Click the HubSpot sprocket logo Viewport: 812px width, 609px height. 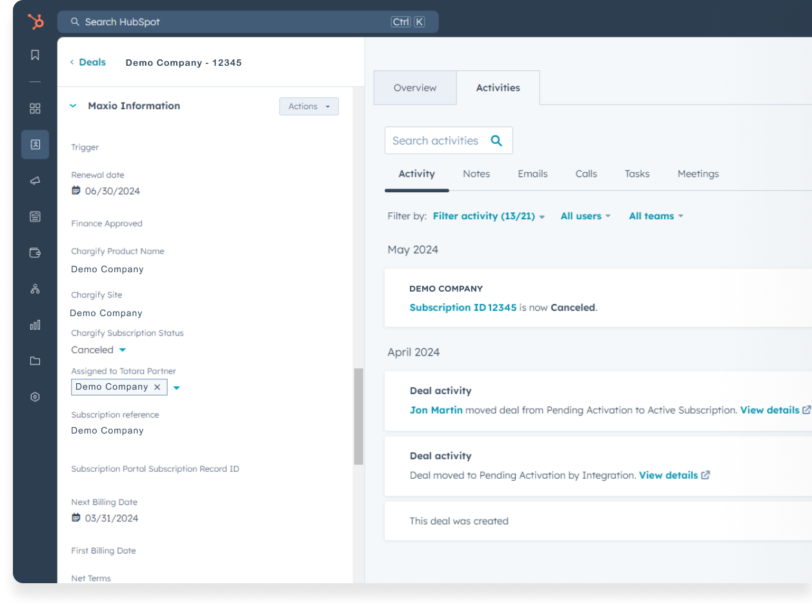[36, 21]
